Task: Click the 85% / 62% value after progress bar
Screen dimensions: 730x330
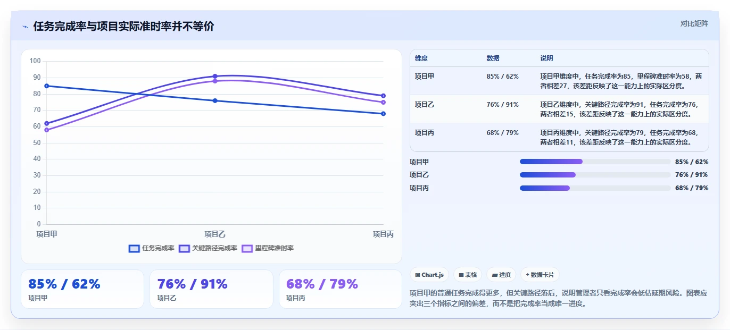Action: [692, 162]
